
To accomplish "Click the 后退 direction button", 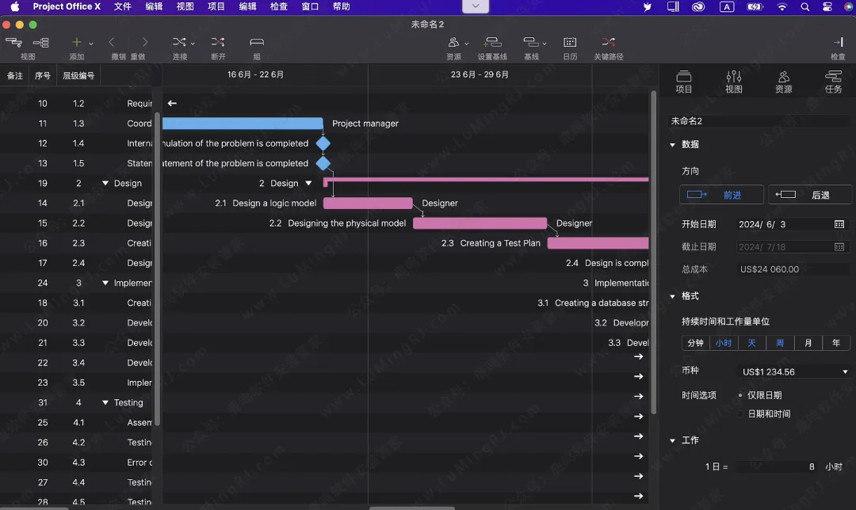I will (x=810, y=195).
